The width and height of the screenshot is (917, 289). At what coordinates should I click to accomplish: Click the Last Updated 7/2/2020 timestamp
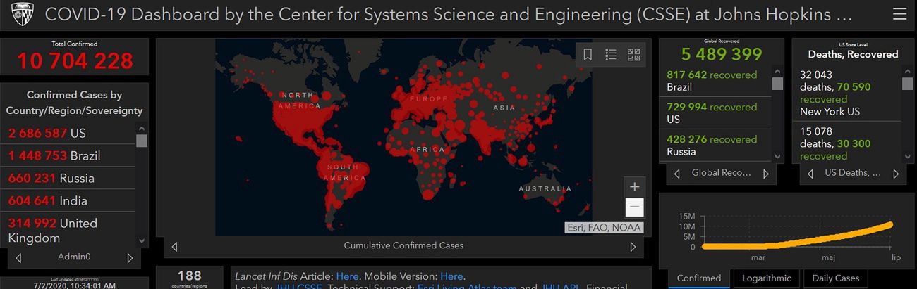tap(74, 285)
